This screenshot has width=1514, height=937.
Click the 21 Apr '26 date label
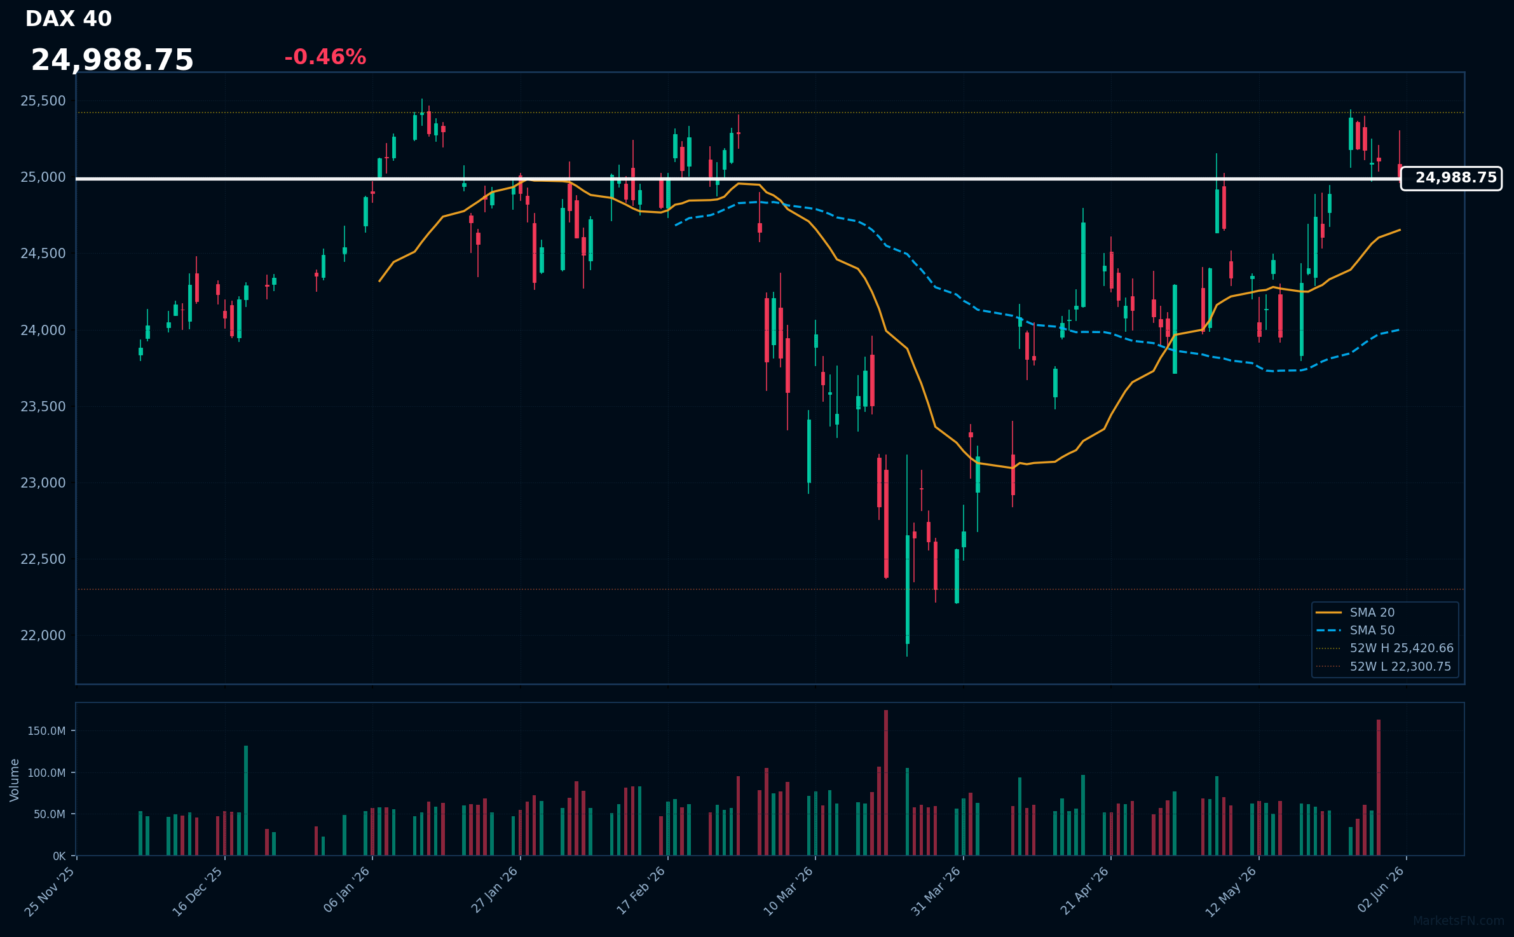point(1084,891)
